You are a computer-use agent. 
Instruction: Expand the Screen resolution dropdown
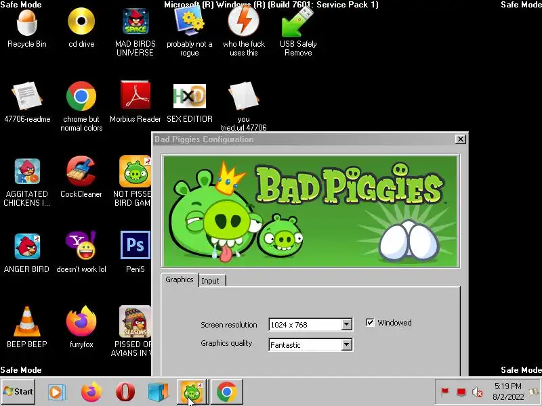346,325
